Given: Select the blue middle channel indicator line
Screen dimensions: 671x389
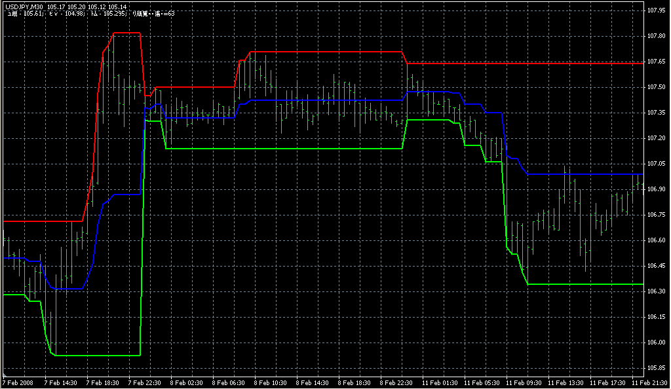Looking at the screenshot, I should click(x=325, y=100).
